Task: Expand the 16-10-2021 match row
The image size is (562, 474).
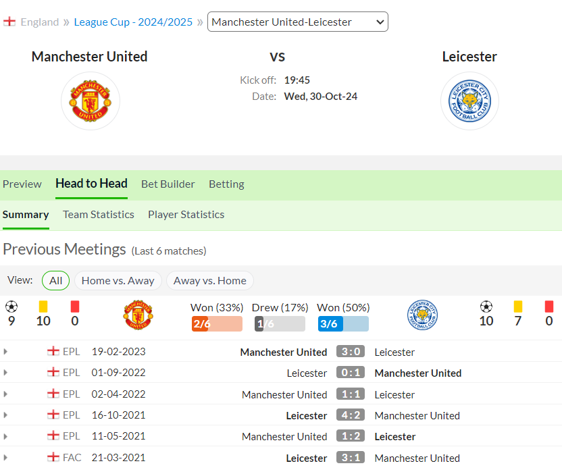Action: coord(5,415)
